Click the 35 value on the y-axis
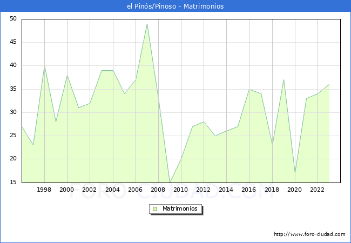351x243 pixels. pos(13,89)
